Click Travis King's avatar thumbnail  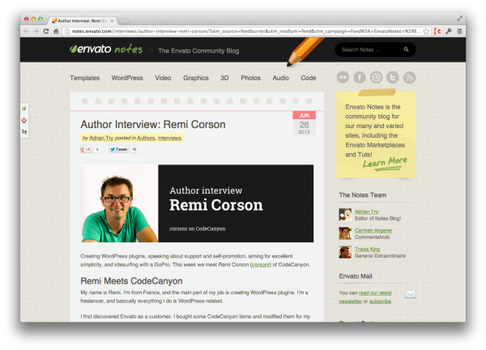[345, 252]
